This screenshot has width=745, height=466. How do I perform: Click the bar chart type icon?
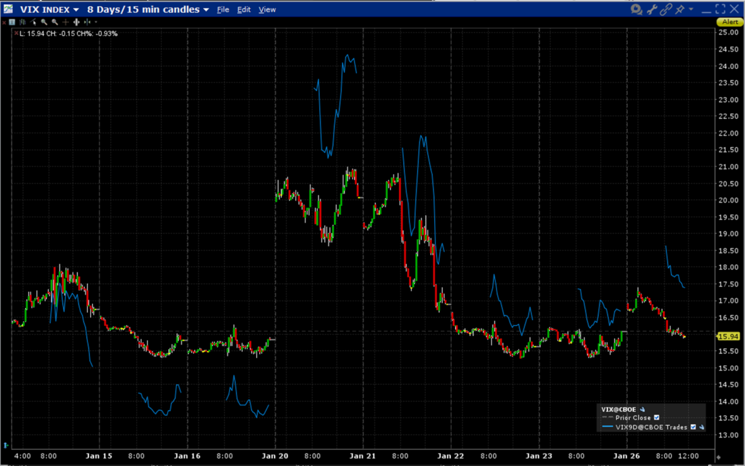(23, 22)
